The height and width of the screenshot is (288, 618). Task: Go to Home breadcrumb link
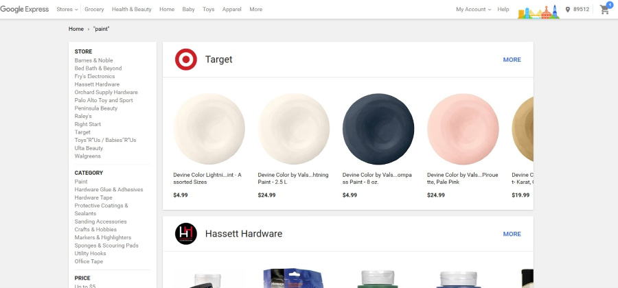[76, 29]
